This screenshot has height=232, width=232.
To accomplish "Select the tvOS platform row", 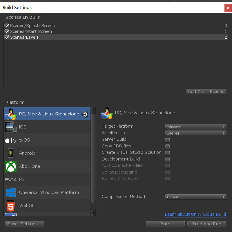I will tap(47, 140).
